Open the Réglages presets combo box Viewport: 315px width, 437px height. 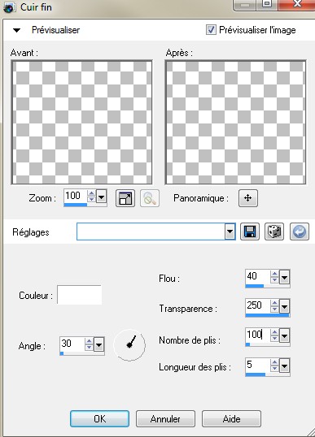[155, 231]
